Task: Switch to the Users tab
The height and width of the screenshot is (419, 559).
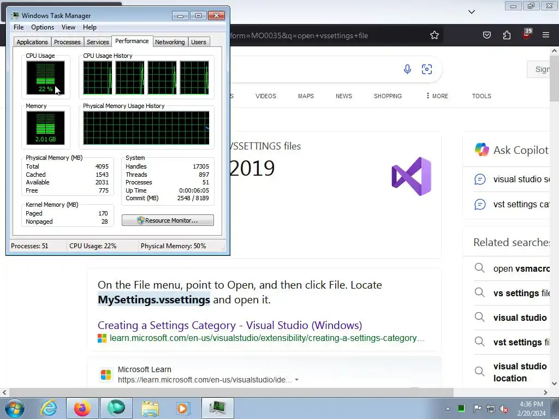Action: [x=199, y=42]
